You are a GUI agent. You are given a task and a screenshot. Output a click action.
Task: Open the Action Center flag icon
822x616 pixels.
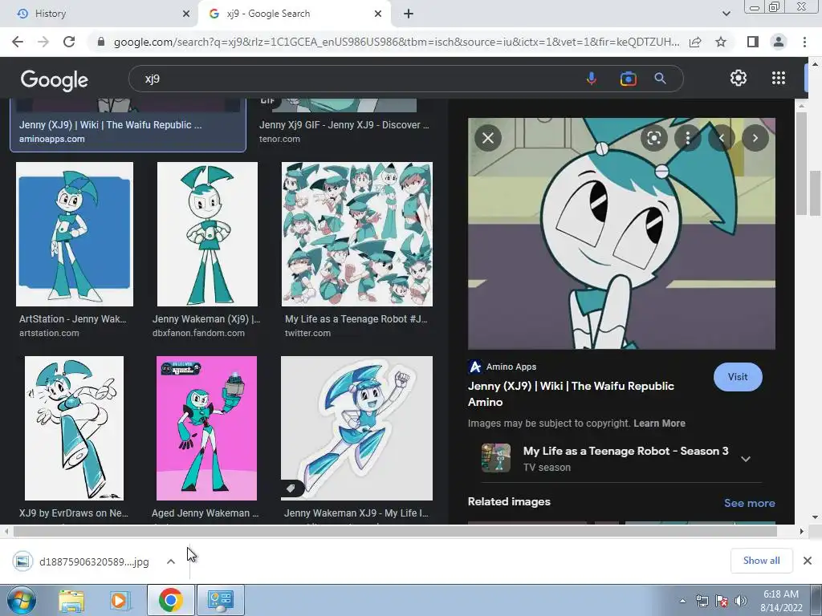pos(722,601)
